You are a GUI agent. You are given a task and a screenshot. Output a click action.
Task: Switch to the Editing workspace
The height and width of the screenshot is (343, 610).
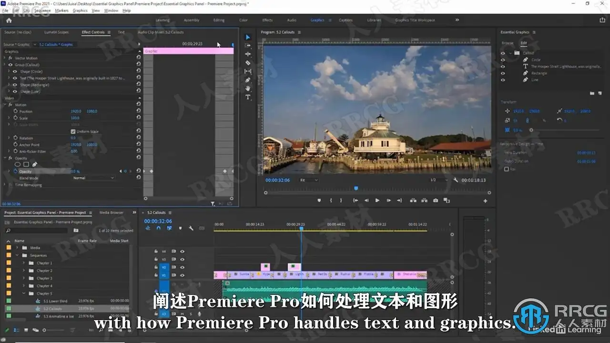pos(219,20)
